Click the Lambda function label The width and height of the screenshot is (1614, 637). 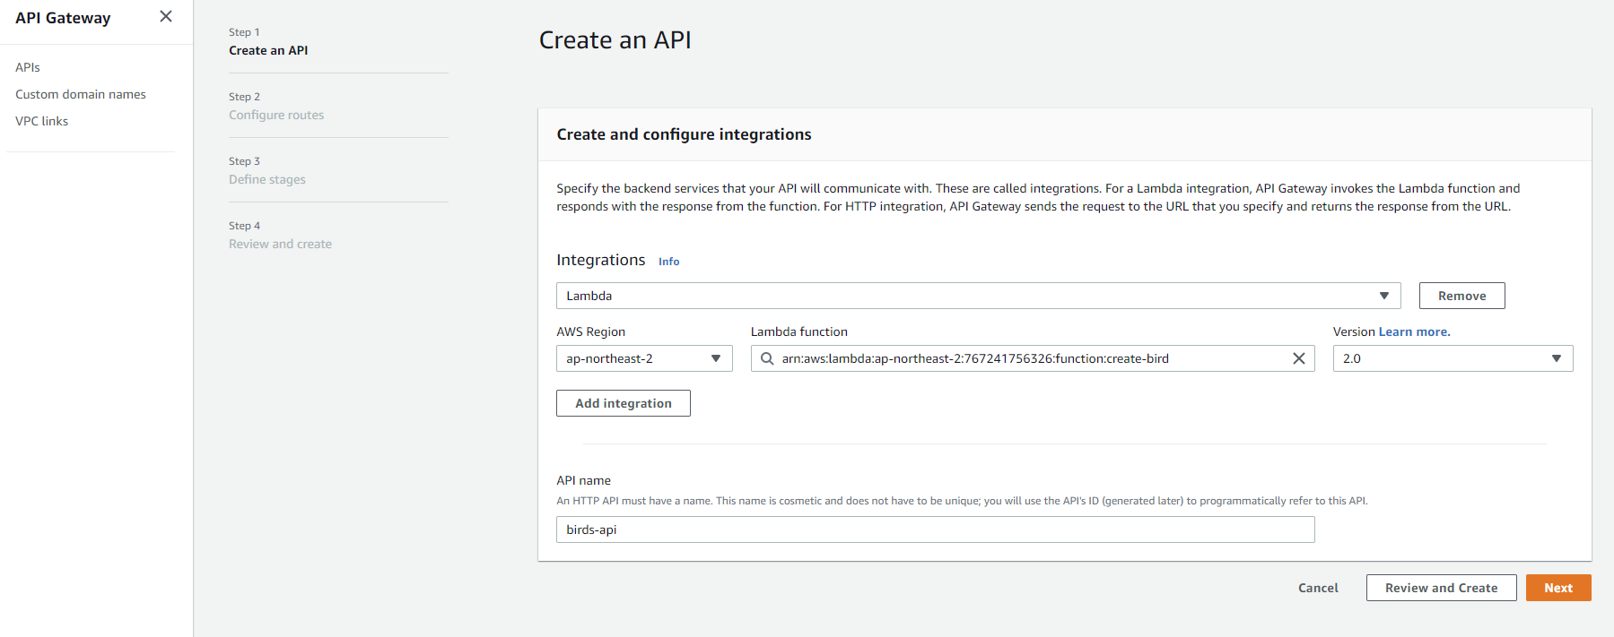(798, 331)
